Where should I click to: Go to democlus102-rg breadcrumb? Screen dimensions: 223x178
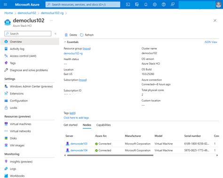pos(52,13)
